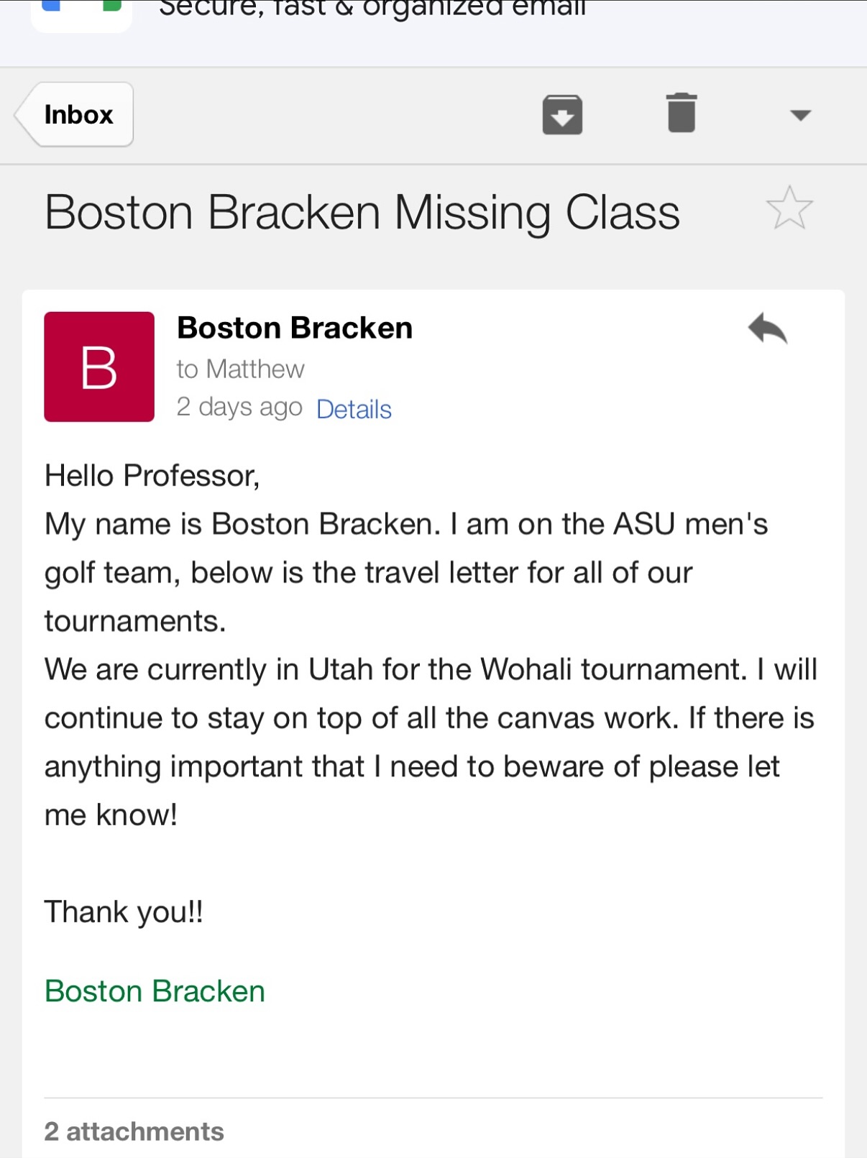
Task: Archive this email with the archive icon
Action: point(561,115)
